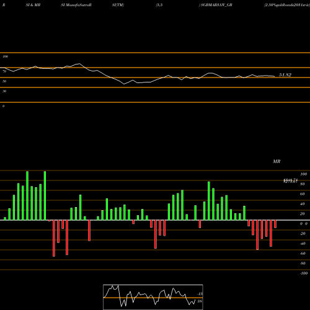Click the MR axis label 60
This screenshot has height=310, width=310.
[303, 194]
